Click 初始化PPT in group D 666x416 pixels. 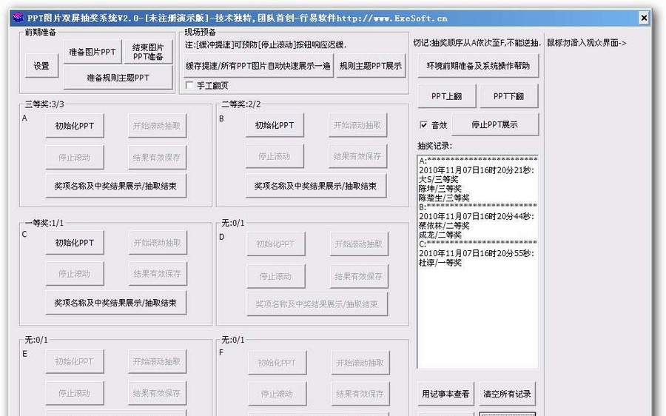(276, 244)
